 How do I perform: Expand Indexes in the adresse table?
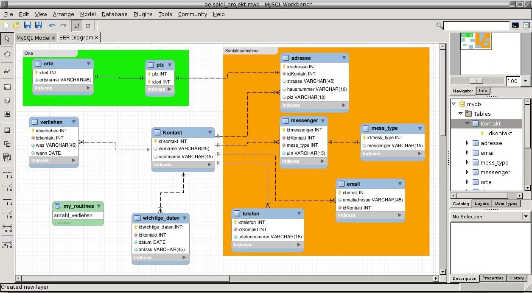coord(344,105)
